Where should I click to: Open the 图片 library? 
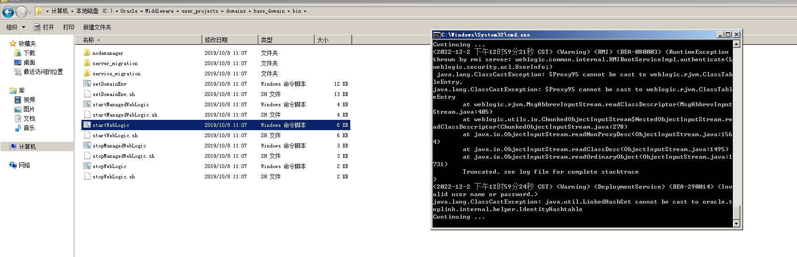tap(30, 109)
